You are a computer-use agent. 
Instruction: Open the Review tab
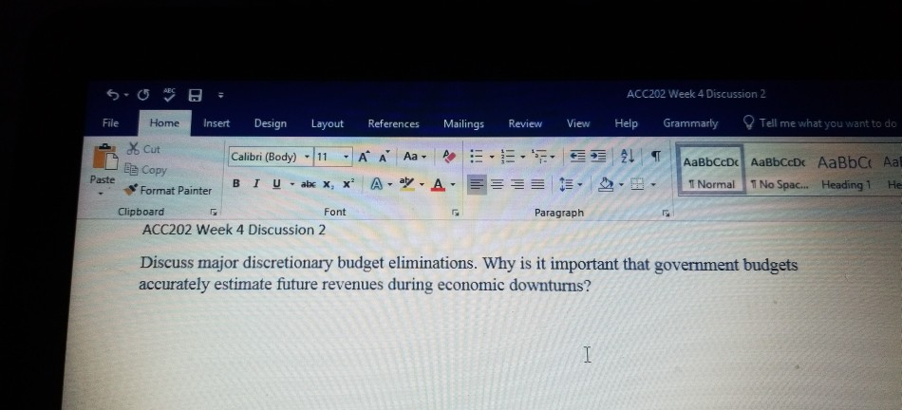pos(525,123)
